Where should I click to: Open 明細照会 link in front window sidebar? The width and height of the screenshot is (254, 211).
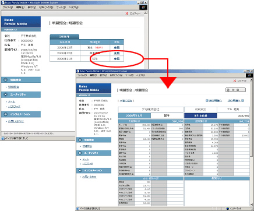coord(87,146)
